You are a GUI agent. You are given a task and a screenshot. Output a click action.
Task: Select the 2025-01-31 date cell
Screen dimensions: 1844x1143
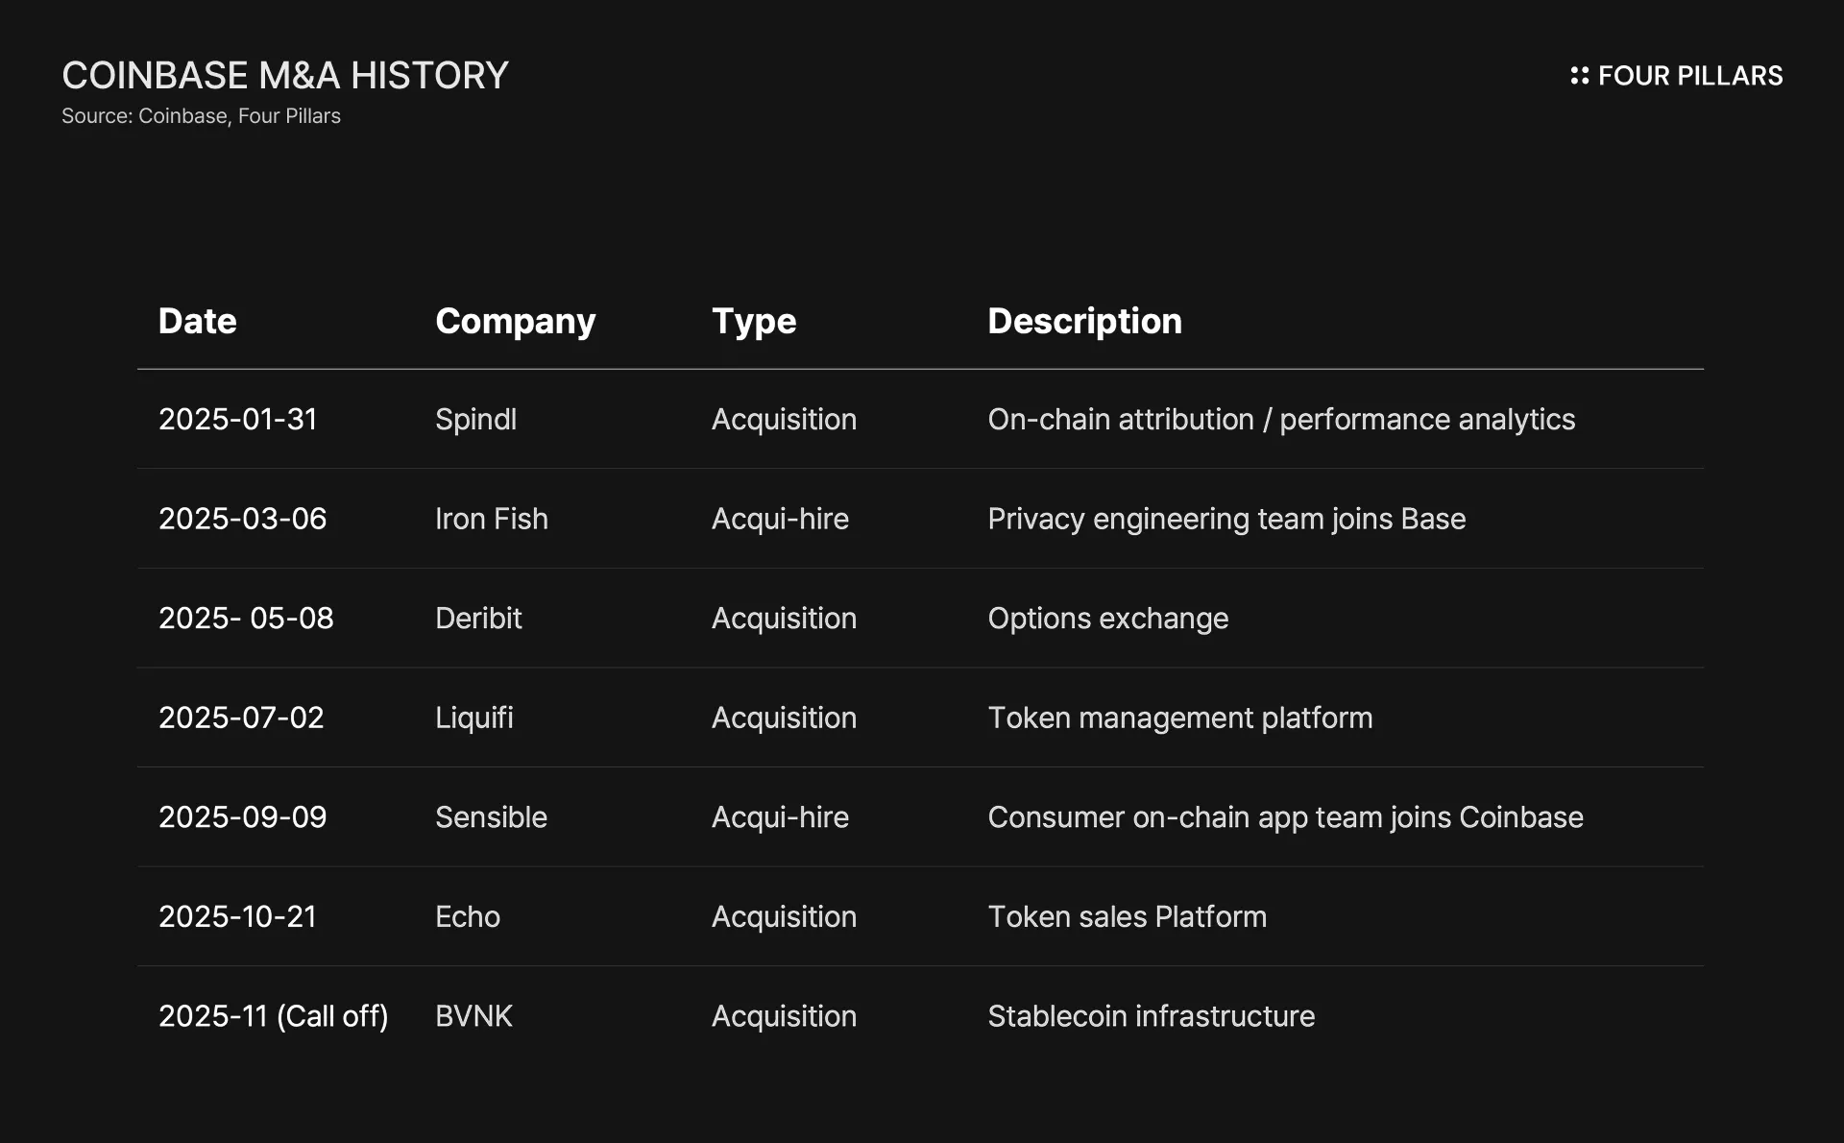(x=237, y=420)
